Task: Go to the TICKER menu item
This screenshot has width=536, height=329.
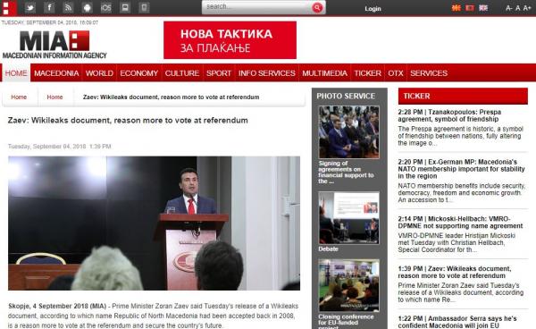Action: point(367,73)
